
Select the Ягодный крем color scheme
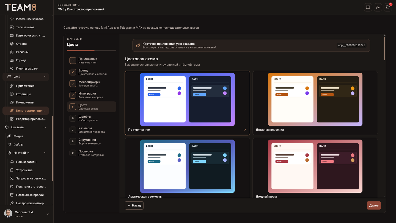[315, 168]
